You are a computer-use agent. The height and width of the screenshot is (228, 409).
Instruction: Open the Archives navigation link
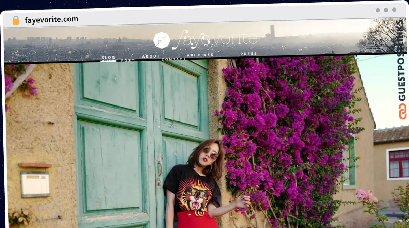pyautogui.click(x=200, y=55)
